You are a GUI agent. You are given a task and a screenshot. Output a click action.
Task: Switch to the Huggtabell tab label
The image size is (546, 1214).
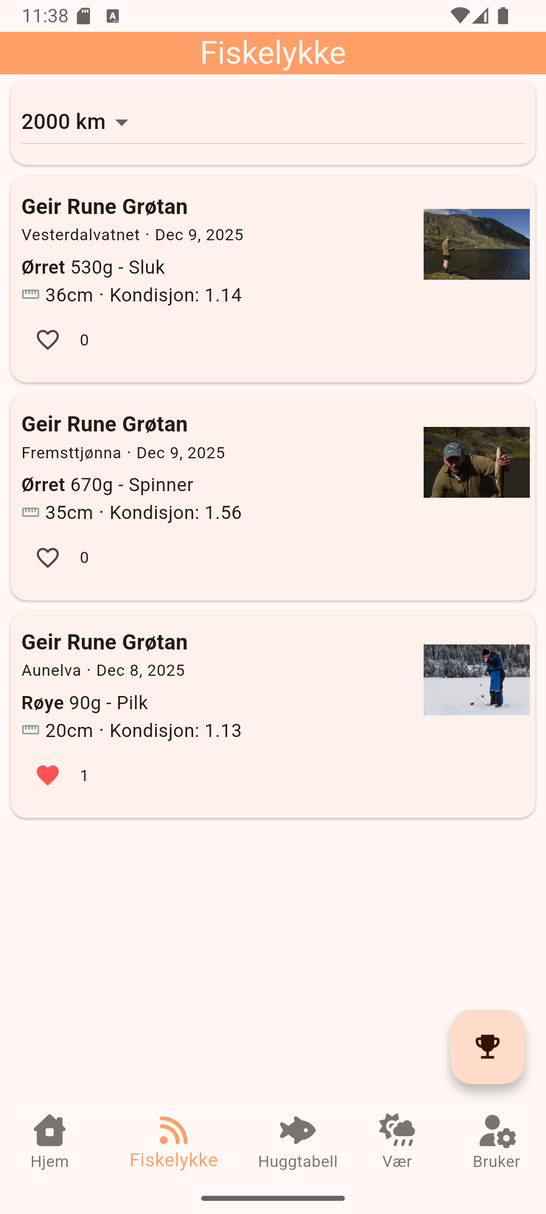297,1161
